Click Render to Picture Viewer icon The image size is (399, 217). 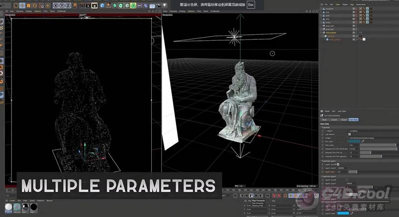pos(88,5)
